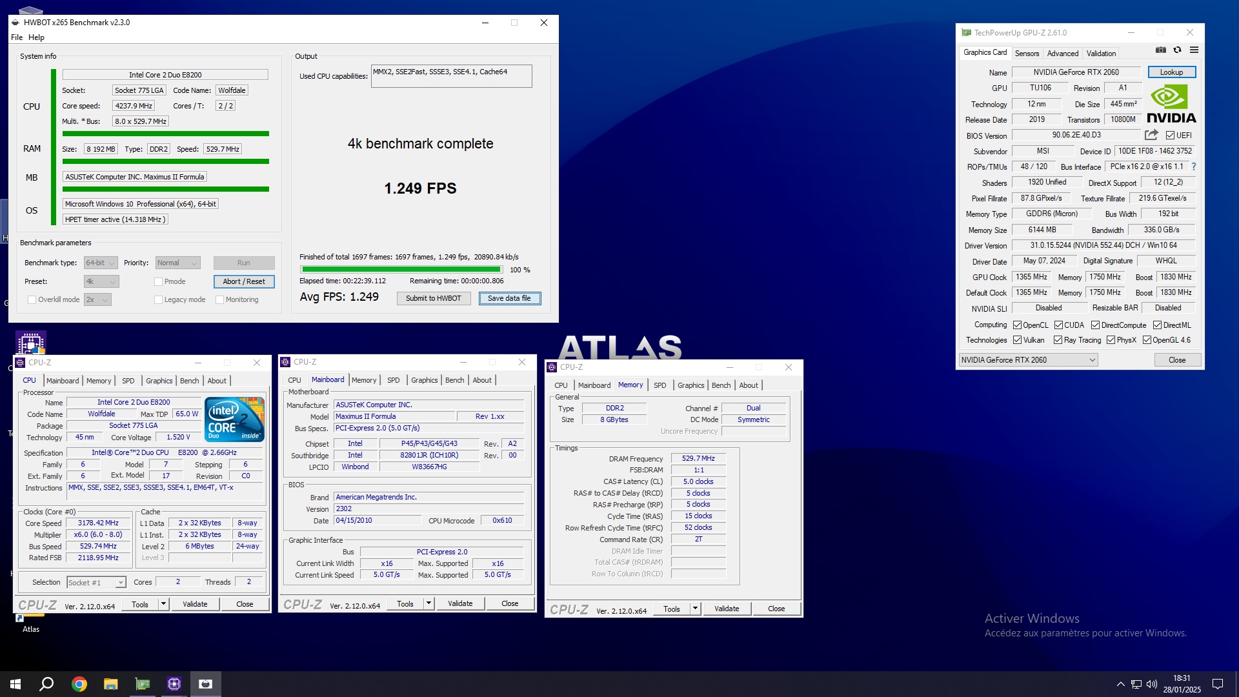Open Bench tab in CPU-Z CPU window
1239x697 pixels.
point(189,381)
